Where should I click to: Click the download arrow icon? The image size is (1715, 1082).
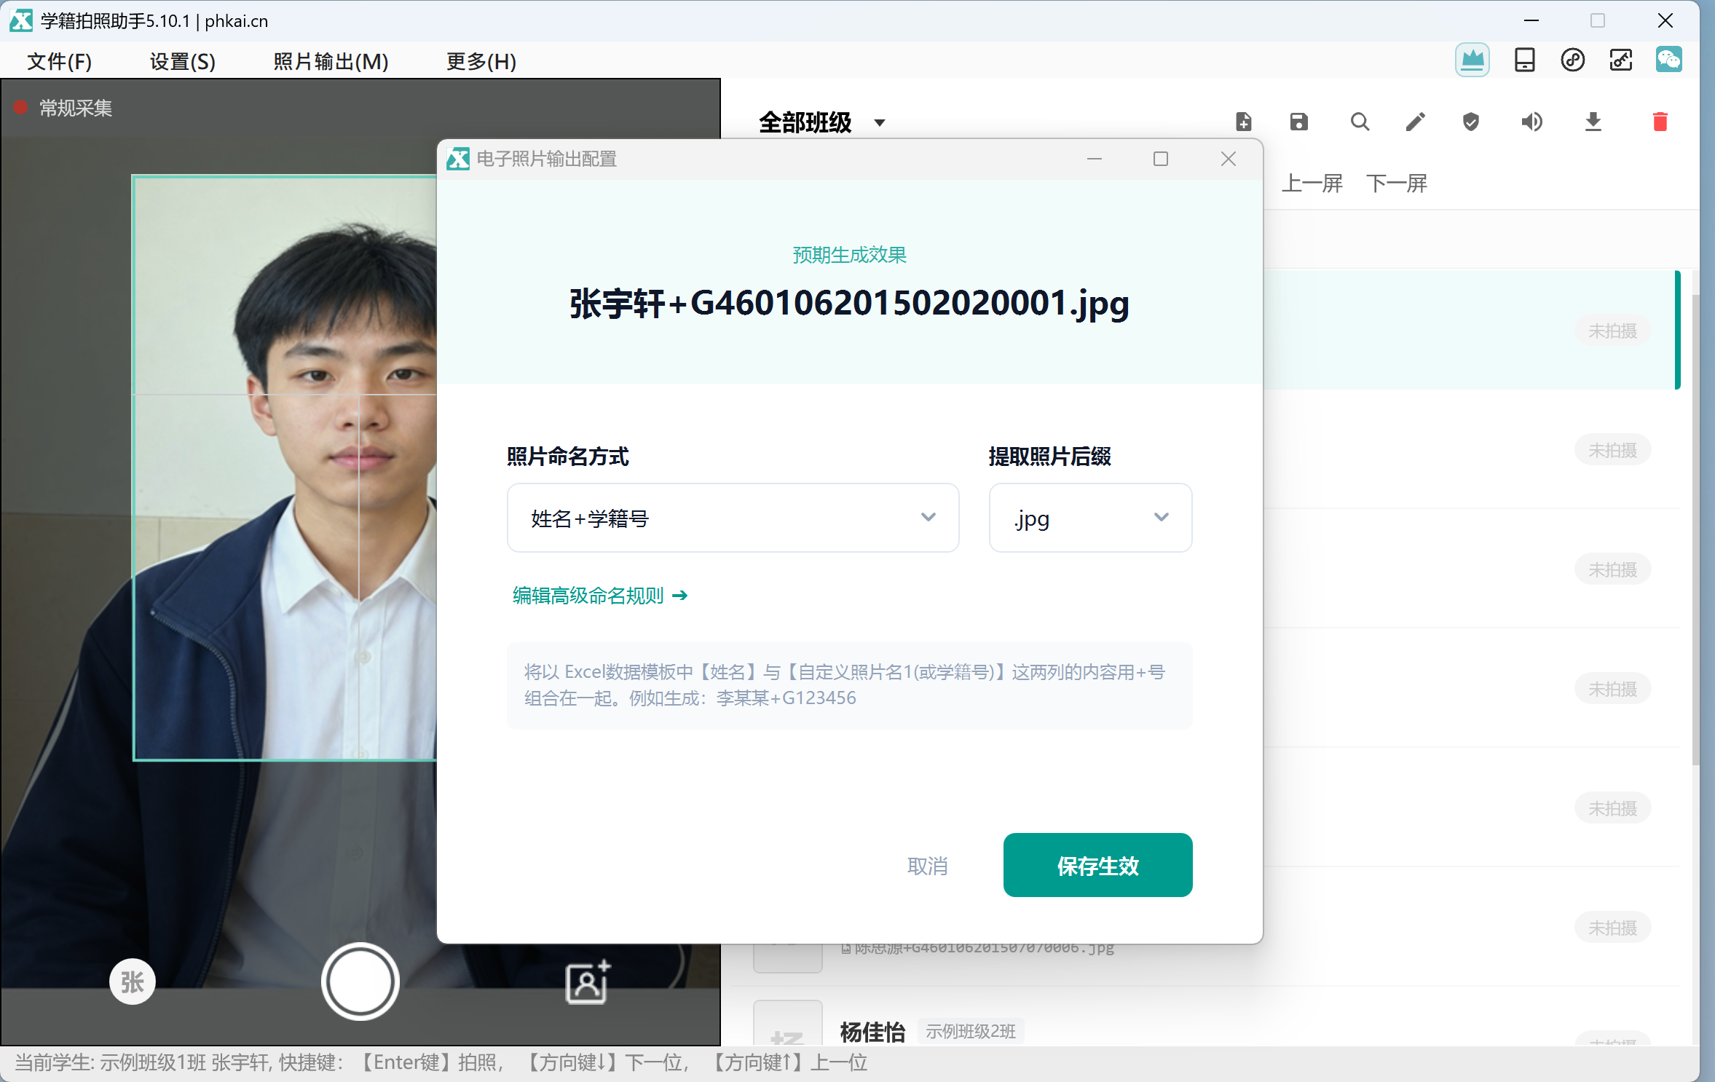1593,122
